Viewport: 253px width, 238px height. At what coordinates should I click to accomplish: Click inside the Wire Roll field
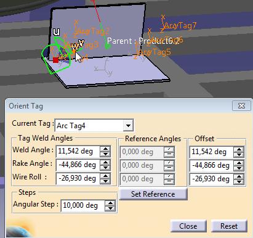pos(78,178)
